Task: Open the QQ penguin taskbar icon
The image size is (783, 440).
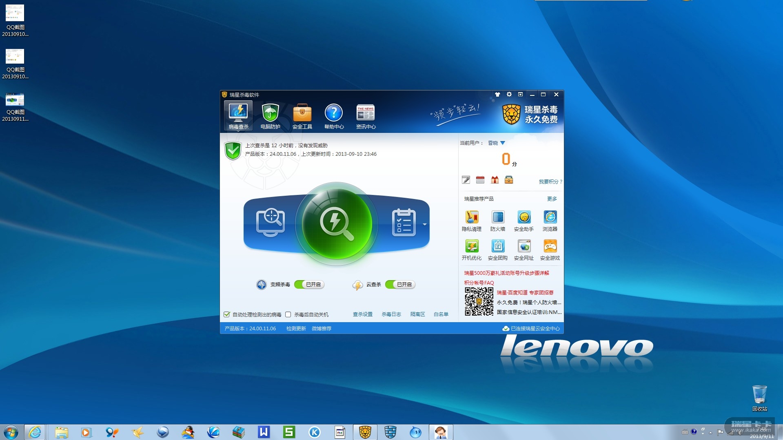Action: (188, 432)
